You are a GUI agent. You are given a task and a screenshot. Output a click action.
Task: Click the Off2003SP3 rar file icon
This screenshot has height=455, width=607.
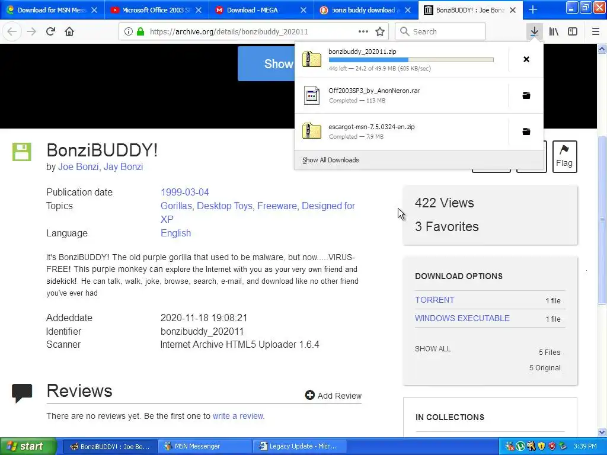(312, 95)
